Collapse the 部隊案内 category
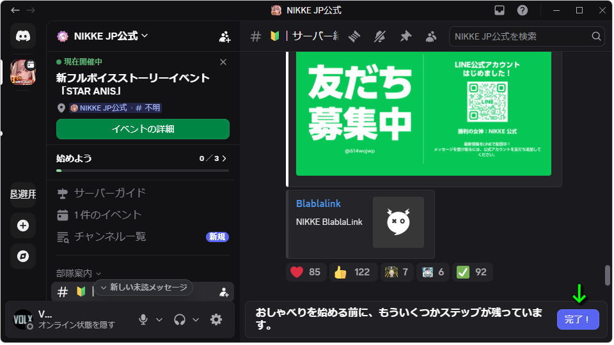 (78, 273)
